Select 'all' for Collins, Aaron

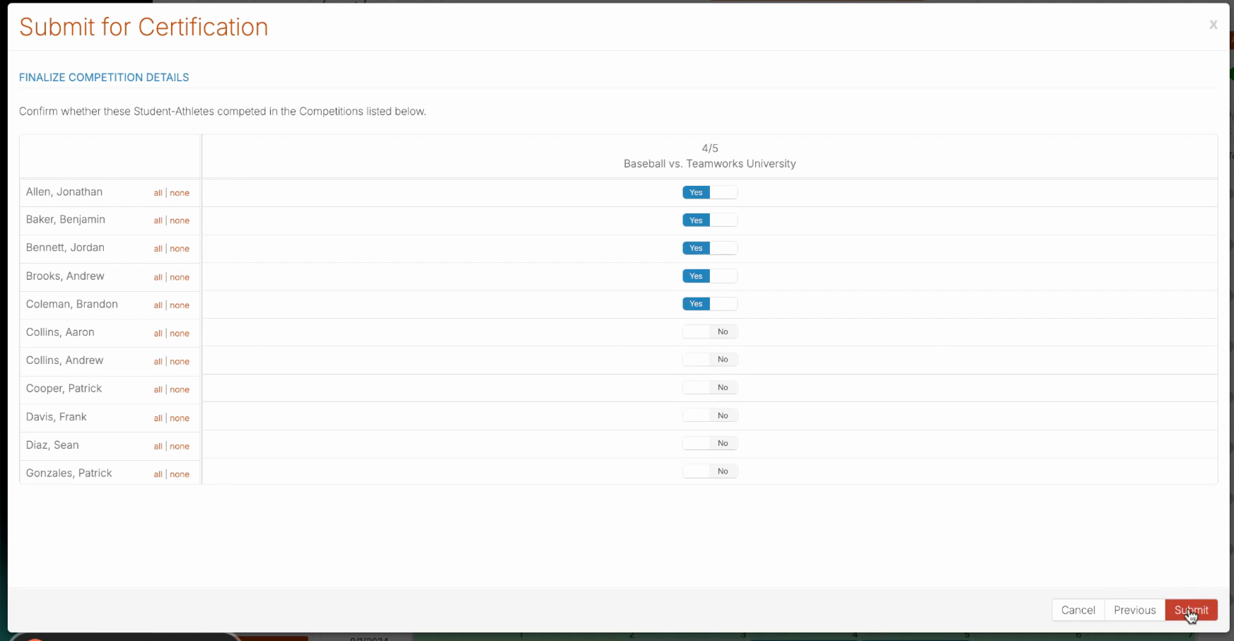158,334
